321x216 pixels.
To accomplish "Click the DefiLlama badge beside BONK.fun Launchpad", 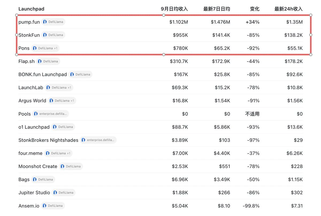I will 80,74.
